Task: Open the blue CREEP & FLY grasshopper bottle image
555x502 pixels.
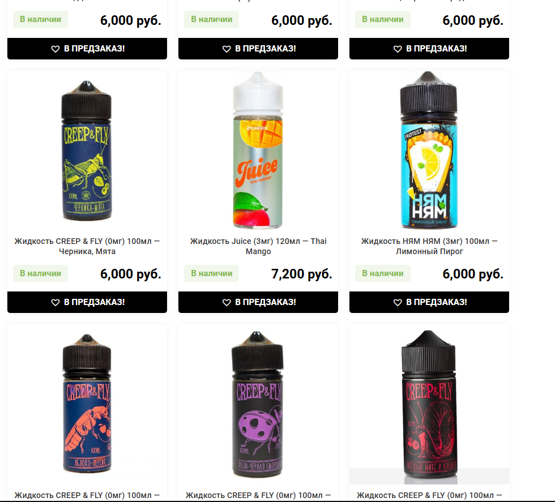Action: pyautogui.click(x=87, y=151)
